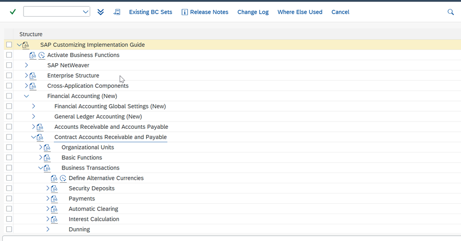This screenshot has height=241, width=461.
Task: Expand the Enterprise Structure node
Action: click(x=26, y=75)
